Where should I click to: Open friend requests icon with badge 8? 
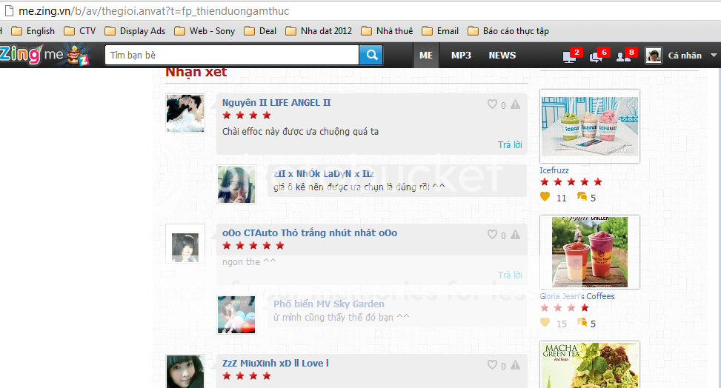624,56
